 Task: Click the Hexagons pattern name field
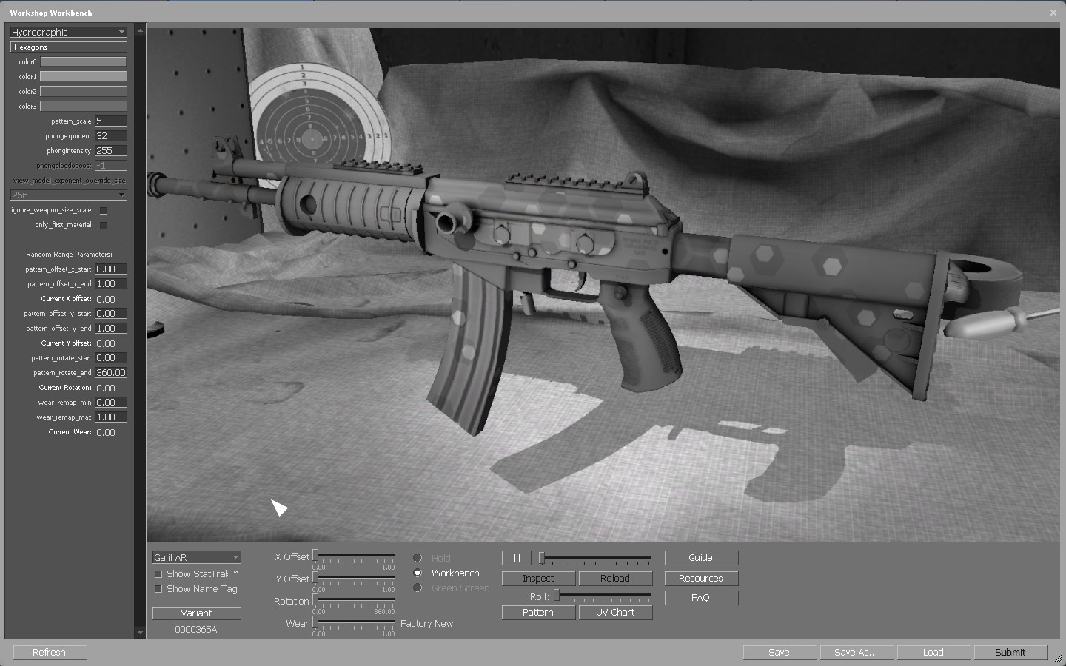pyautogui.click(x=68, y=47)
